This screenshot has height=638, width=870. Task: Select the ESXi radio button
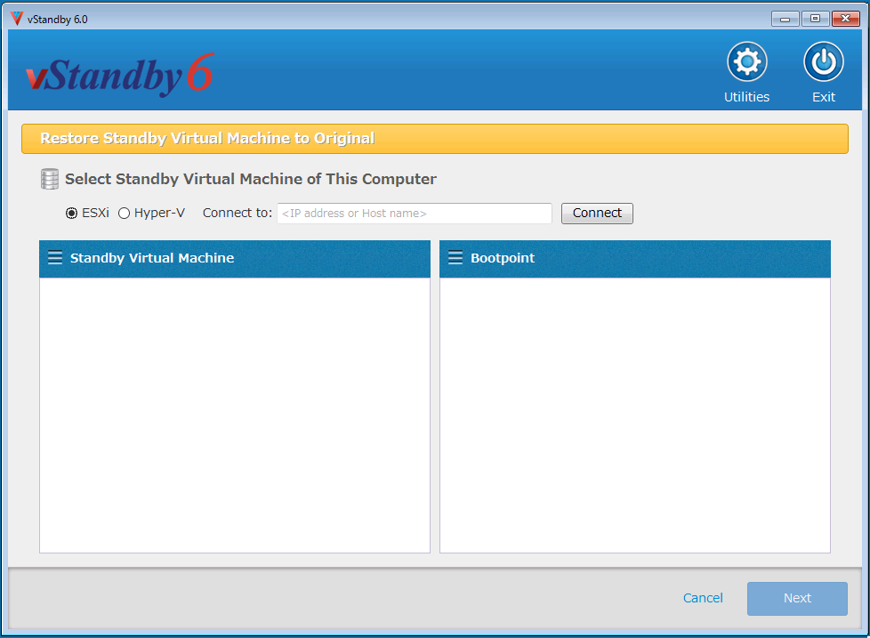[x=72, y=214]
